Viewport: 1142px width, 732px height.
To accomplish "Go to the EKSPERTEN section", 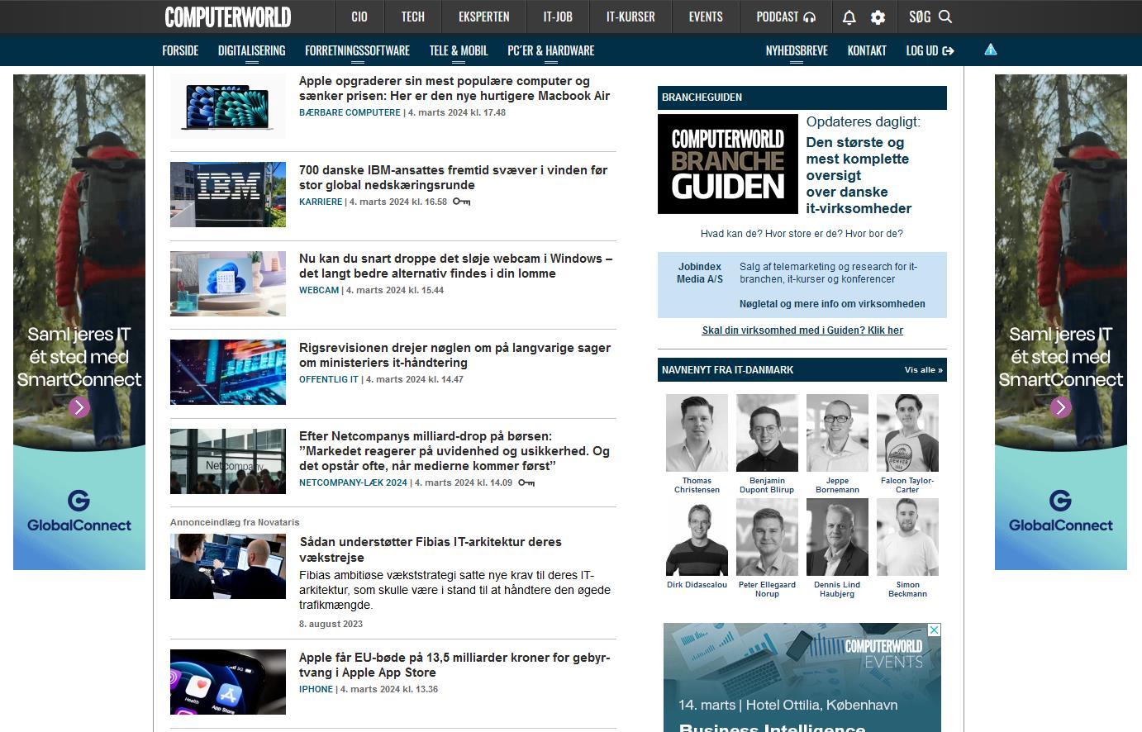I will (x=484, y=17).
